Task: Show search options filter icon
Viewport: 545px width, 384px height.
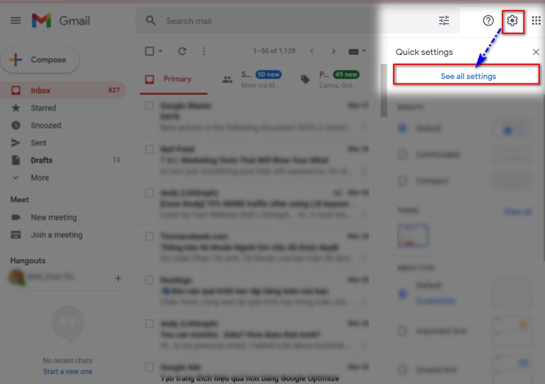Action: tap(444, 20)
